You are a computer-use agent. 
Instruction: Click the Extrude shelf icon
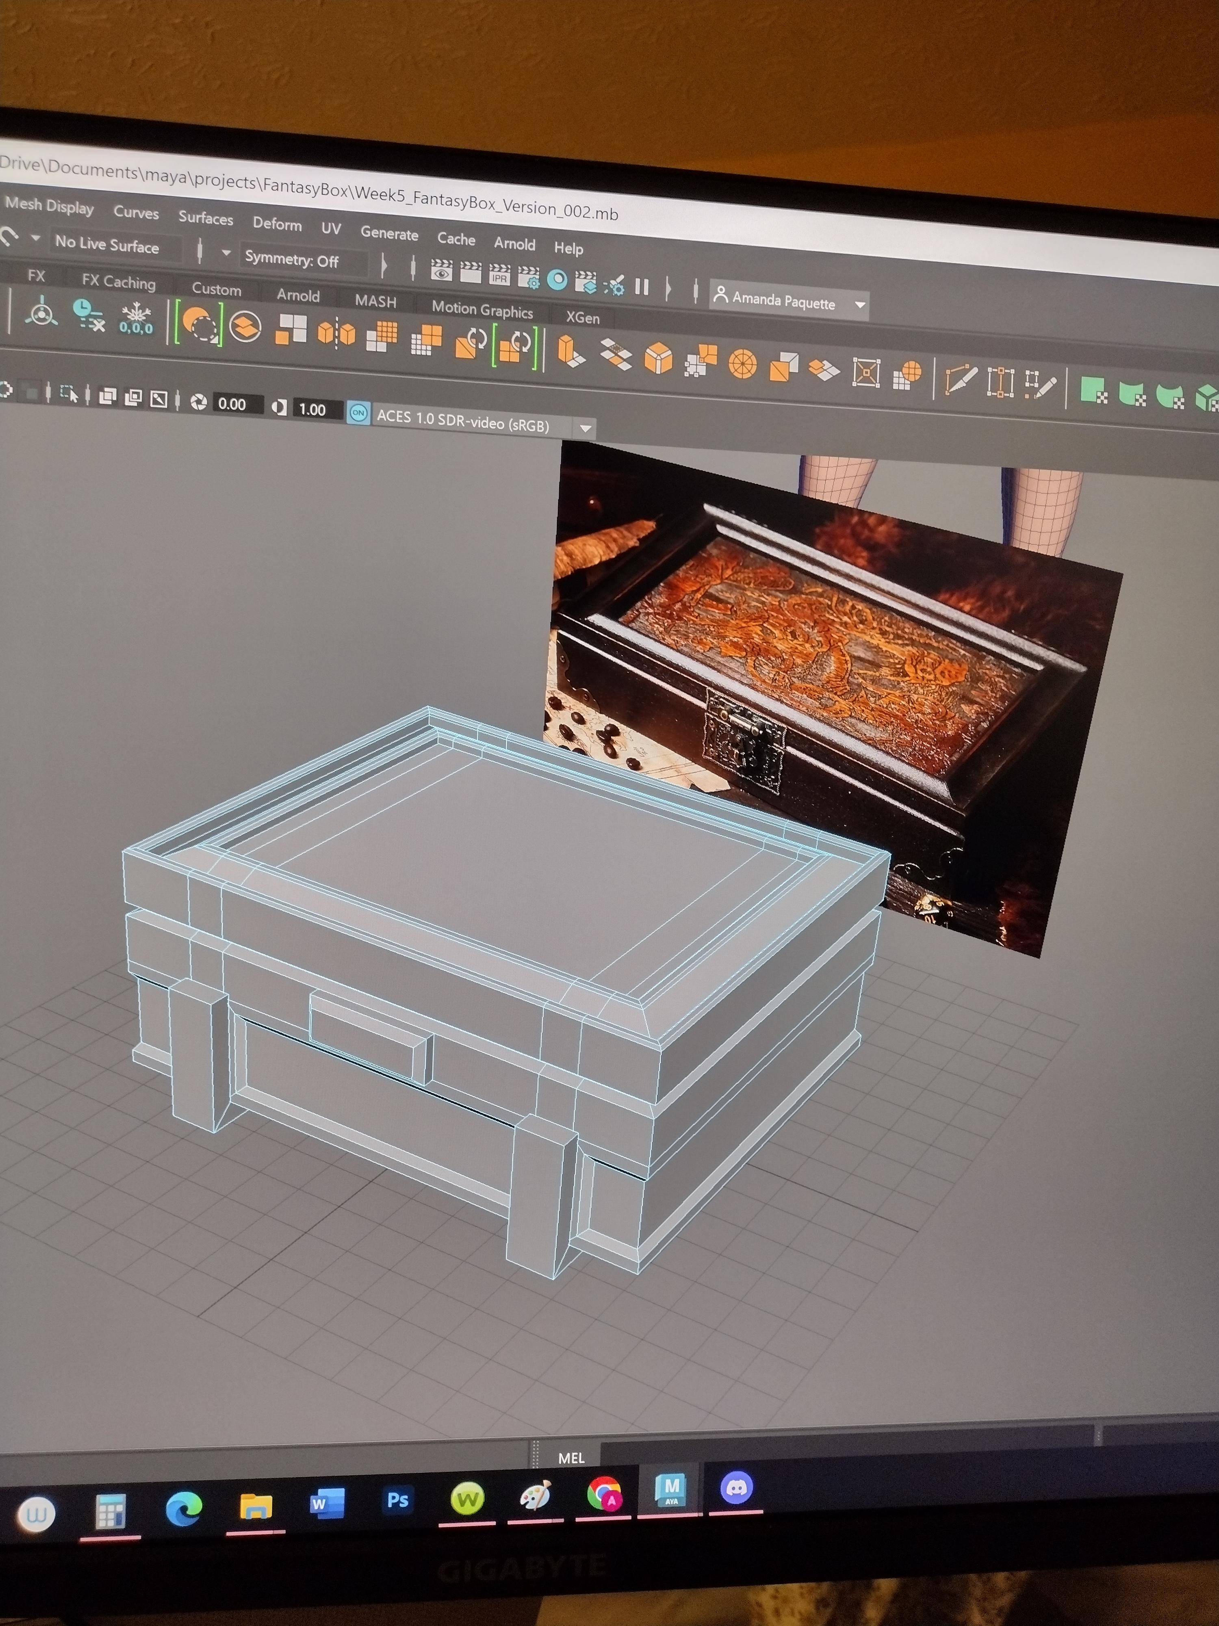(570, 351)
